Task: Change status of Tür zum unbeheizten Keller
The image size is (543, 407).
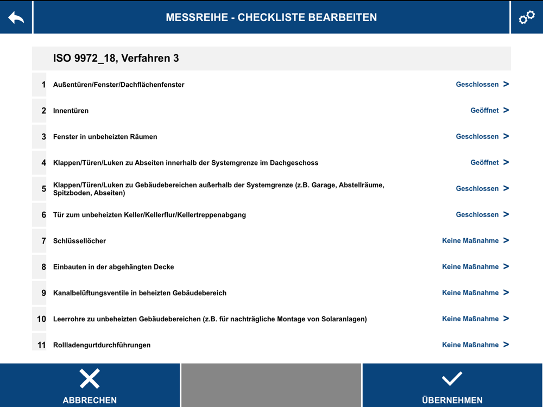Action: pyautogui.click(x=482, y=214)
